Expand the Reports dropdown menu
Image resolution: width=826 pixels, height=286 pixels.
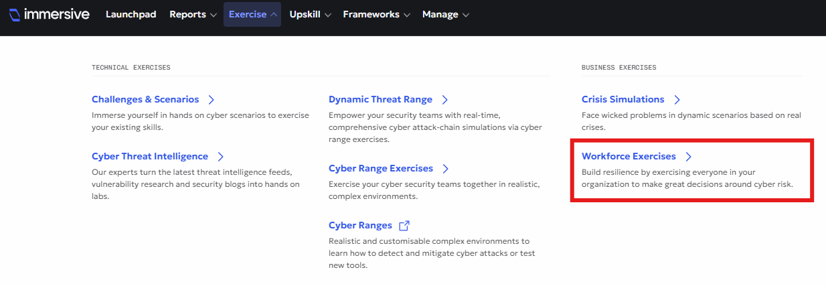(x=193, y=14)
